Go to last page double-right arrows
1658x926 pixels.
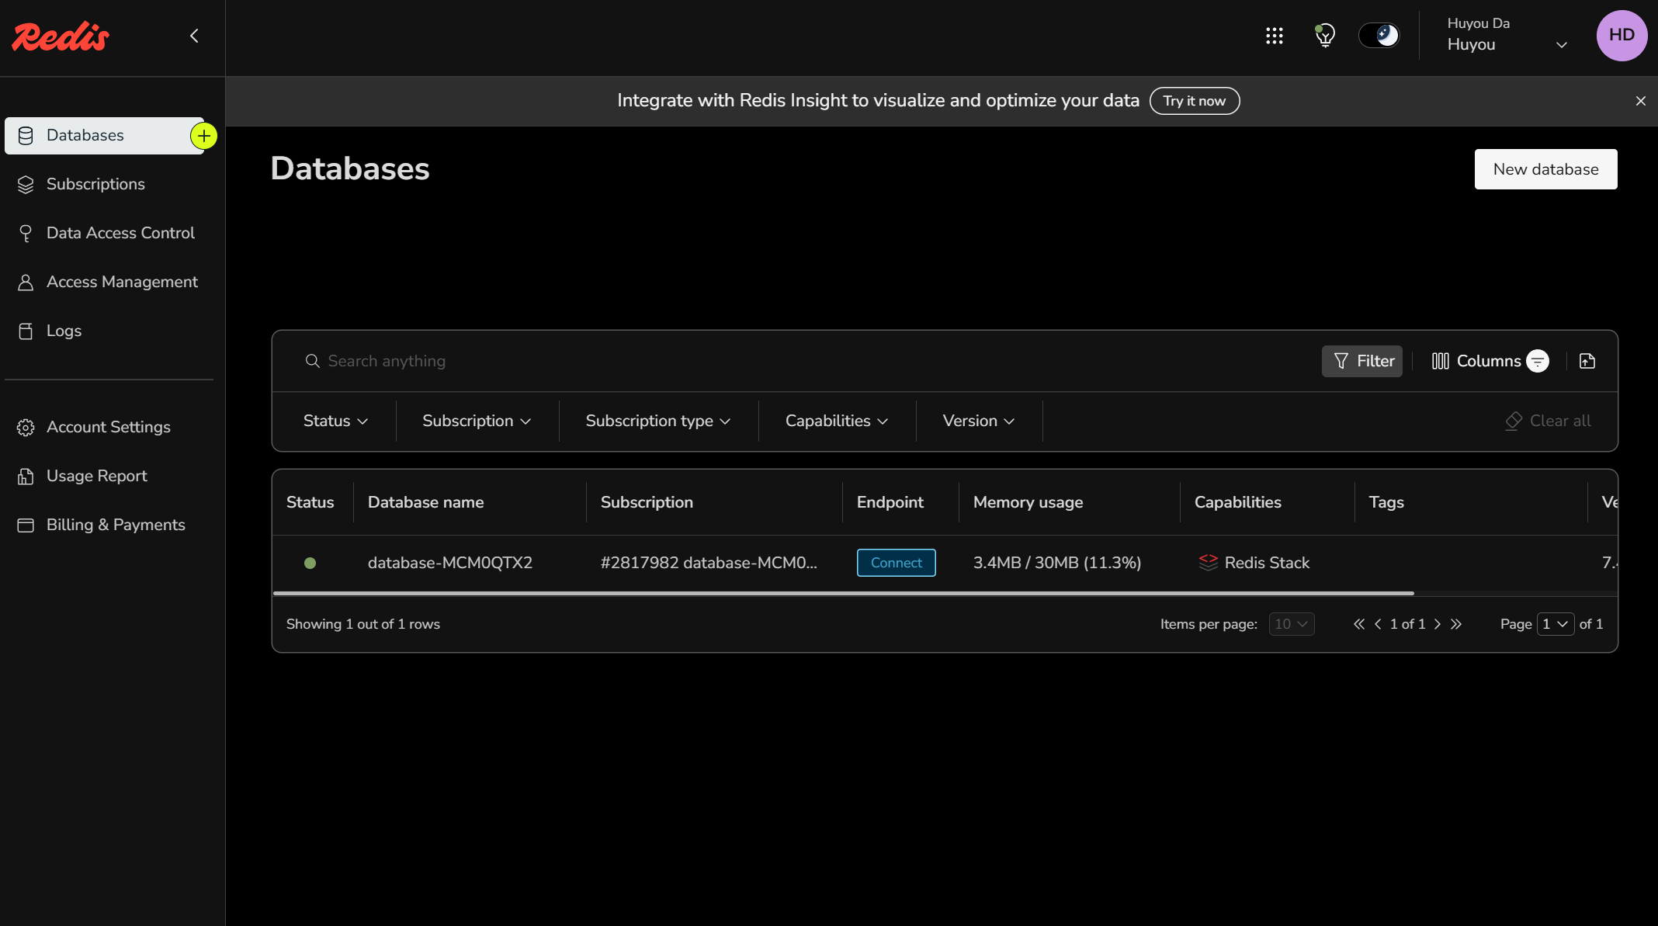tap(1456, 624)
